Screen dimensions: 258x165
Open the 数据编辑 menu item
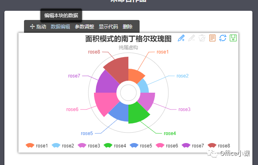point(60,27)
